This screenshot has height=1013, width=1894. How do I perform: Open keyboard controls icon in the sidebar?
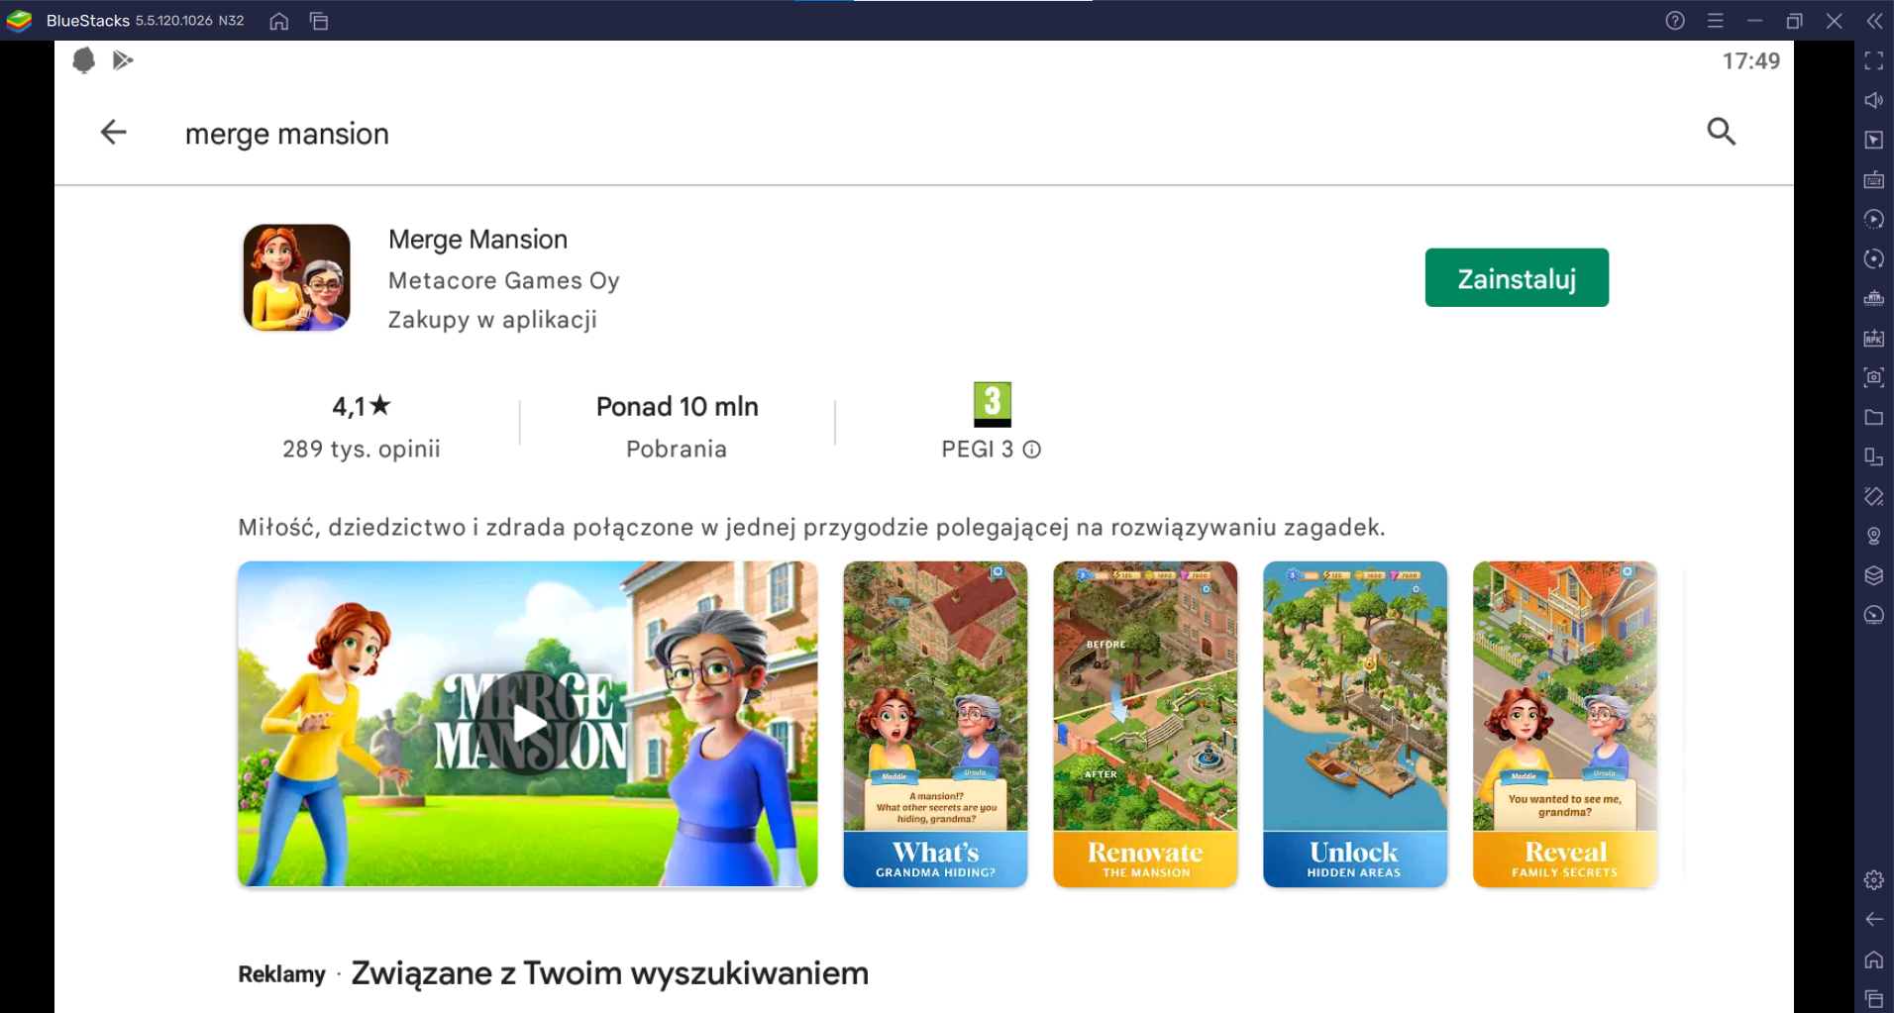1874,179
